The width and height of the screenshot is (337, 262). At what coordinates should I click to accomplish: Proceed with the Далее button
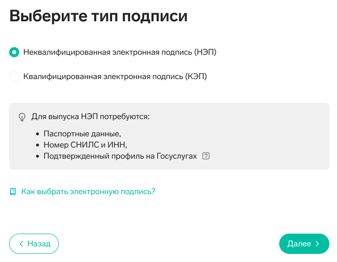(304, 244)
